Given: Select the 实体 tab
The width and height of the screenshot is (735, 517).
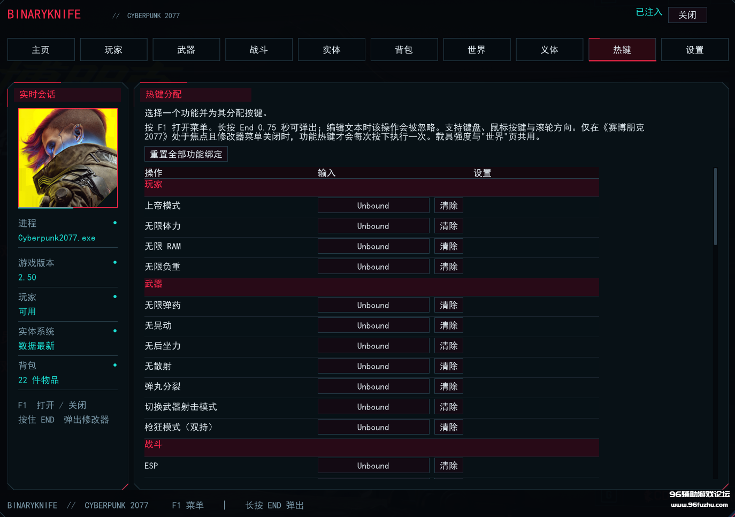Looking at the screenshot, I should click(332, 50).
